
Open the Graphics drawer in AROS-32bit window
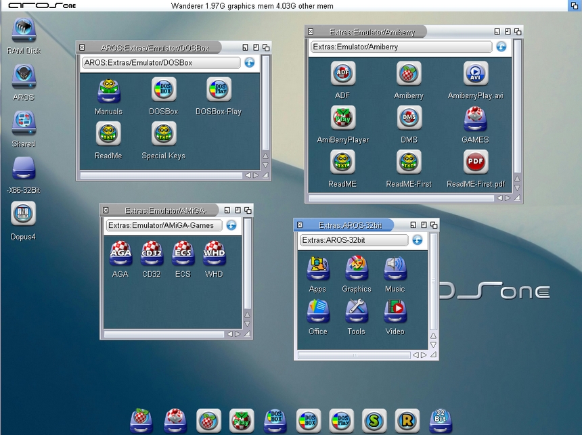click(356, 268)
